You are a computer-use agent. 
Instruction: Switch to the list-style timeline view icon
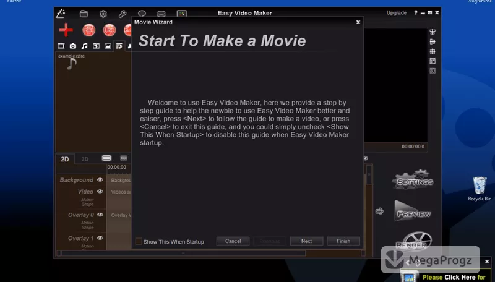[106, 158]
